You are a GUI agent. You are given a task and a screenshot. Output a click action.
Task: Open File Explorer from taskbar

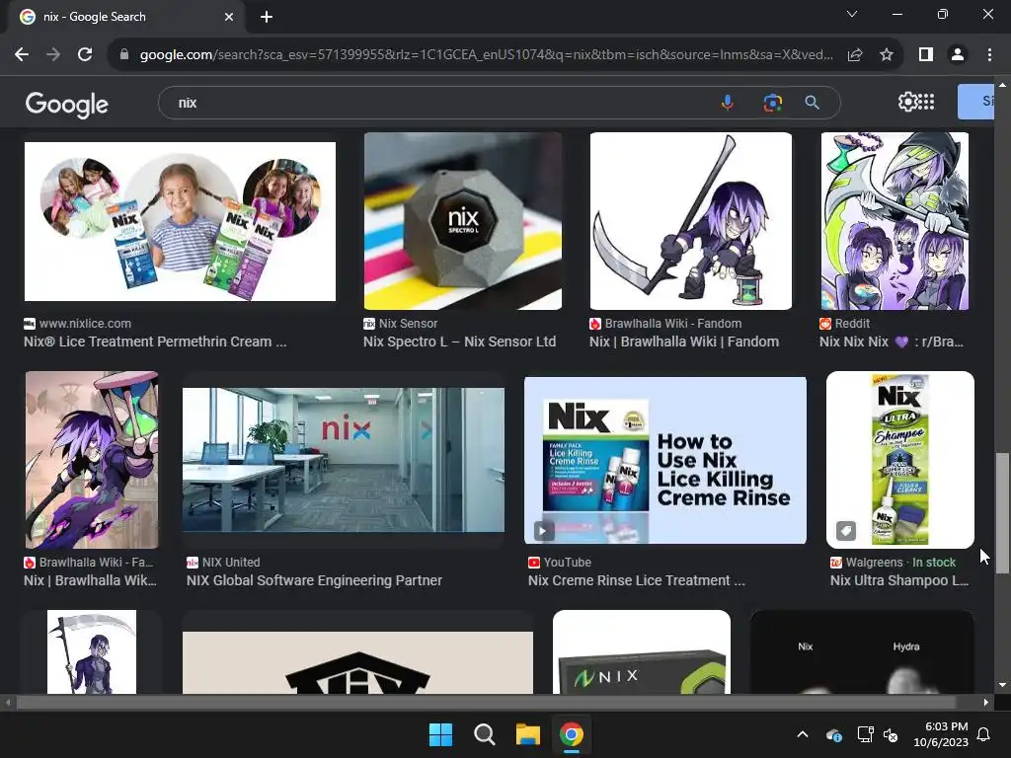(x=527, y=734)
